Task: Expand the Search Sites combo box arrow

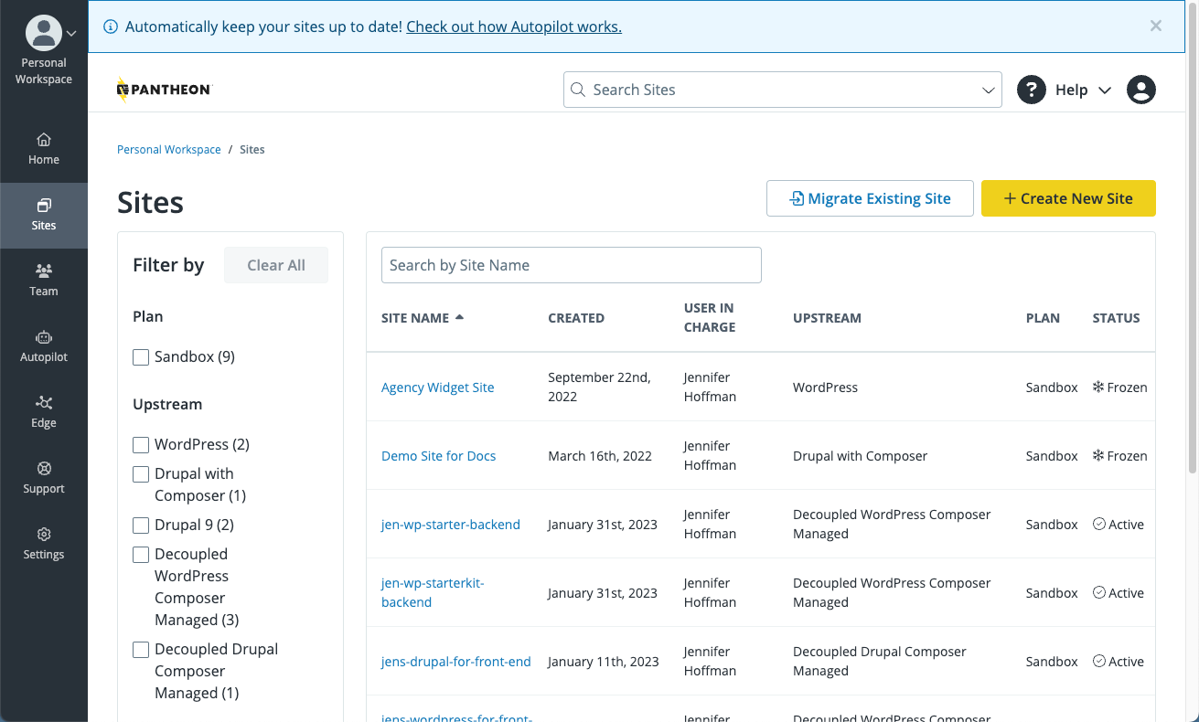Action: click(988, 90)
